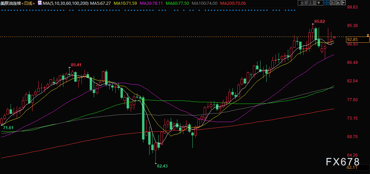Click the orange price-line arrow marker
Viewport: 370px width, 174px height.
(368, 35)
